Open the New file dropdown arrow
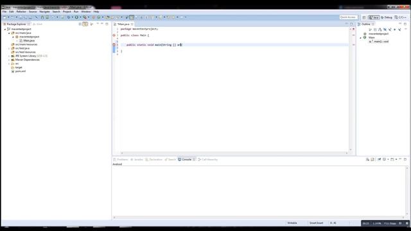The width and height of the screenshot is (411, 231). point(8,17)
